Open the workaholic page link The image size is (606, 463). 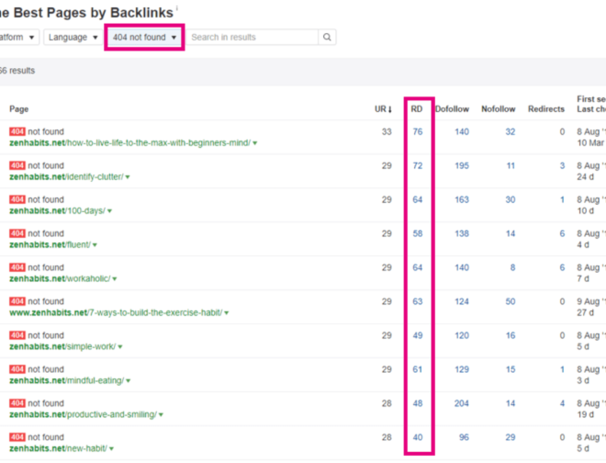pyautogui.click(x=60, y=278)
